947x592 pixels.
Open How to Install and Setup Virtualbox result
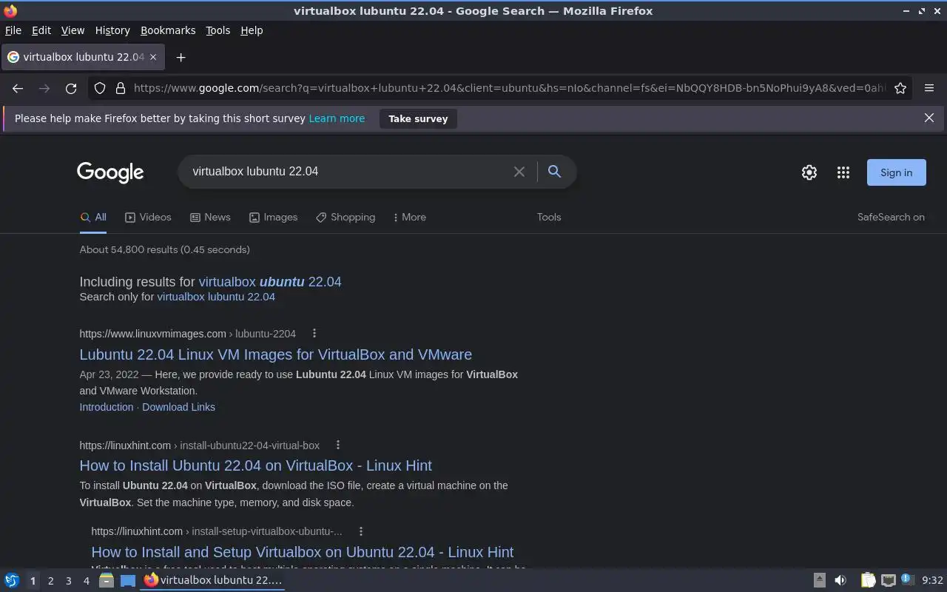pos(302,552)
